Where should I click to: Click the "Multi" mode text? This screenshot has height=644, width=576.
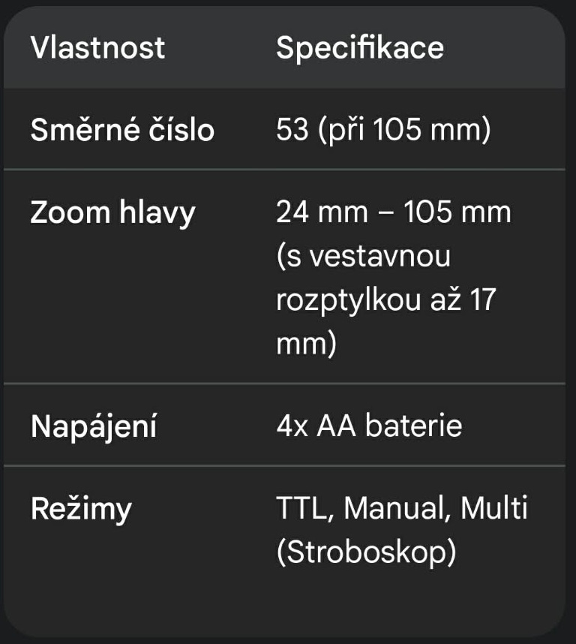(x=494, y=509)
